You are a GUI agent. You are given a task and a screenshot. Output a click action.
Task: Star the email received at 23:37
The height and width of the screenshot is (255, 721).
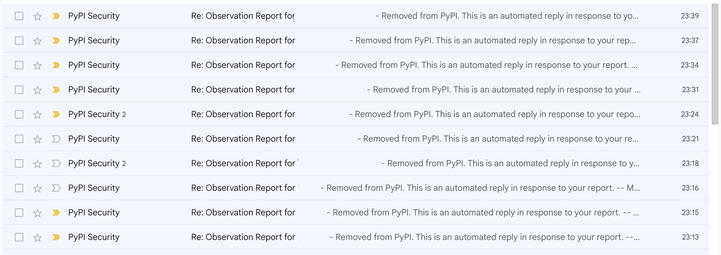pos(37,41)
